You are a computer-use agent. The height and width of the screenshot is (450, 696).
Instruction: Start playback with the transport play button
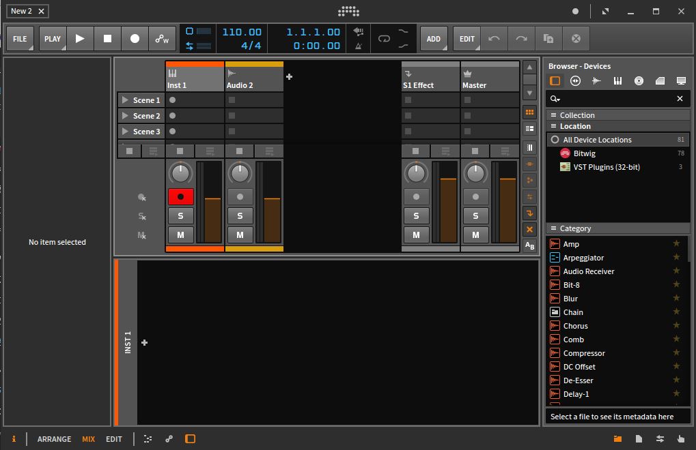pos(80,39)
